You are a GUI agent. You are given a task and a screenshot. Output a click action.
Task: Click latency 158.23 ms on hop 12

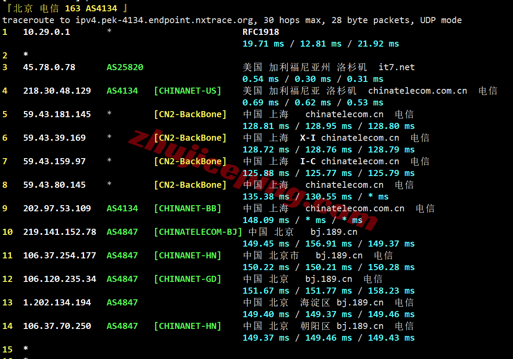pyautogui.click(x=391, y=291)
